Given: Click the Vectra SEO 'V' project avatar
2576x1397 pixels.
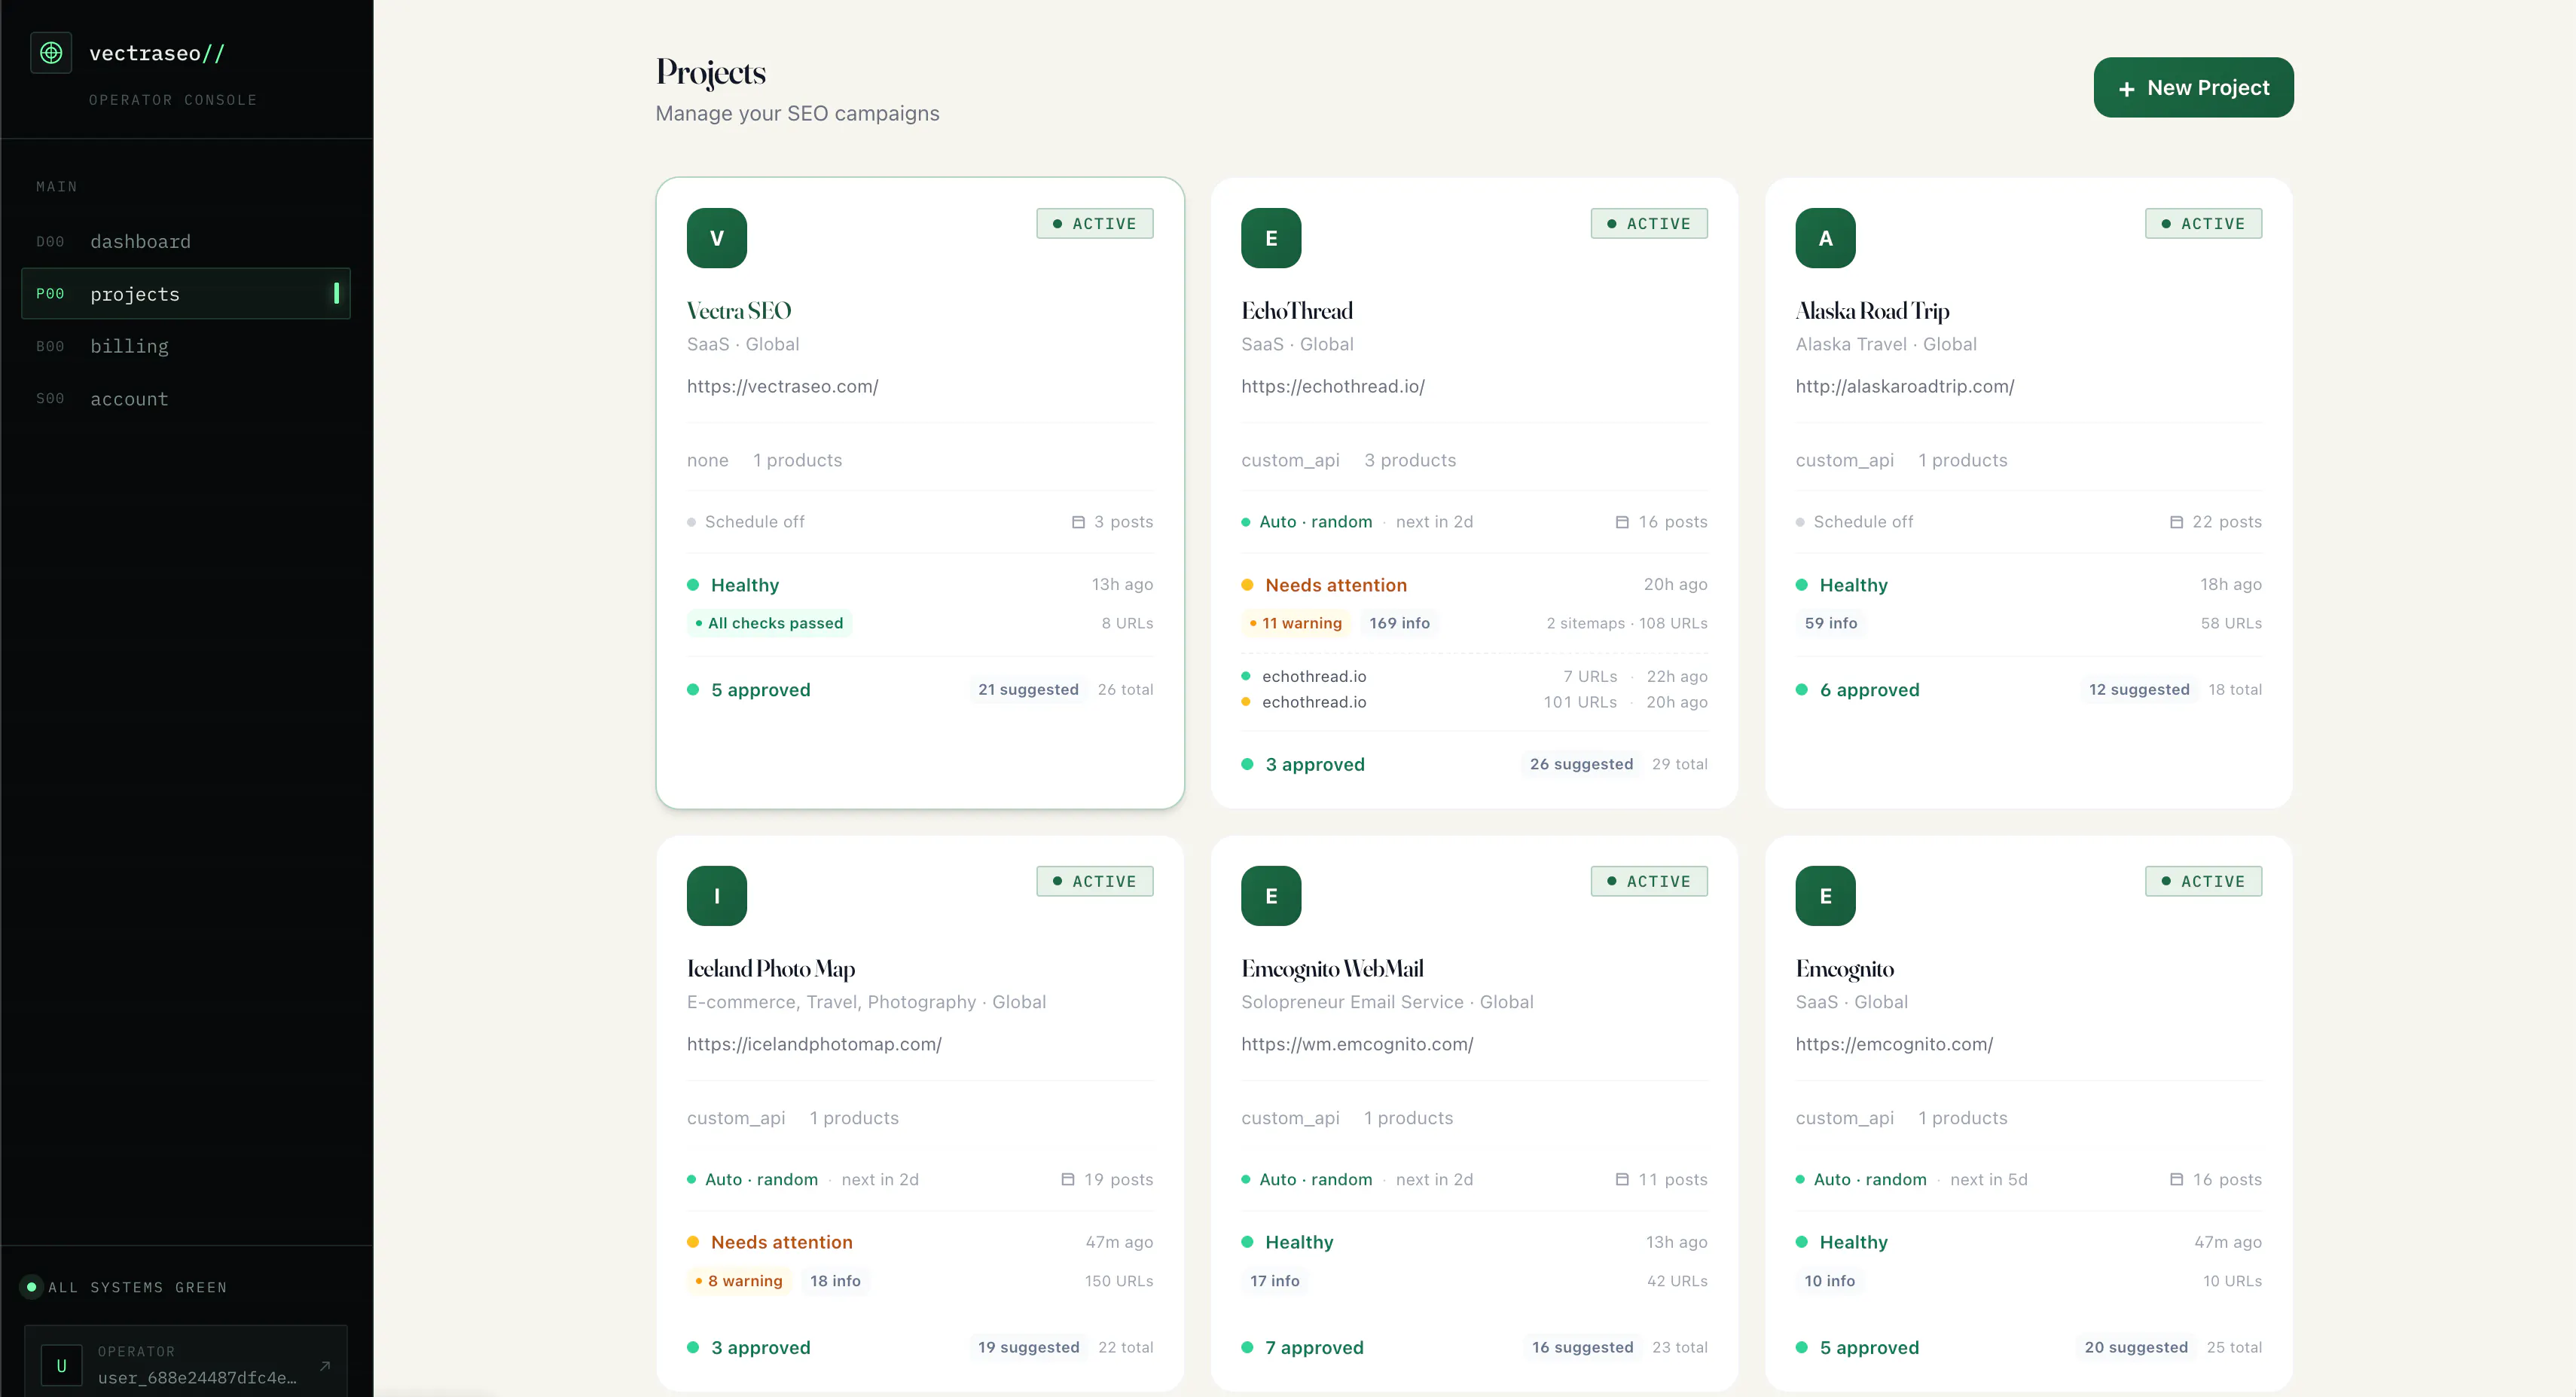Looking at the screenshot, I should 716,238.
